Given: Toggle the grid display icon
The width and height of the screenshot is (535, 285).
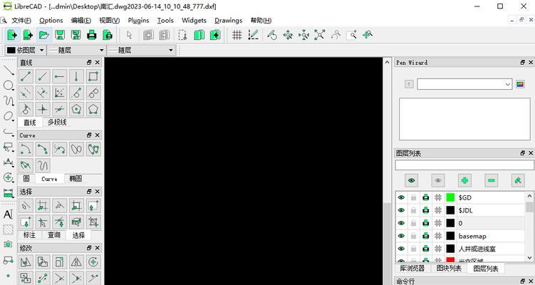Looking at the screenshot, I should pos(237,35).
